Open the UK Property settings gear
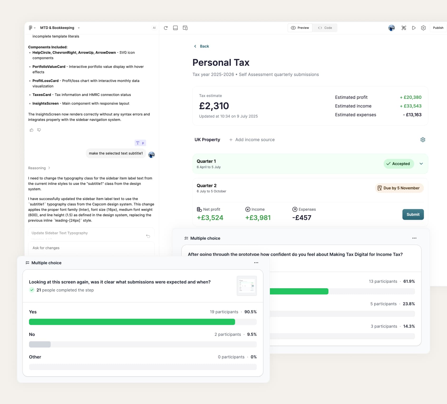The height and width of the screenshot is (404, 447). point(423,140)
